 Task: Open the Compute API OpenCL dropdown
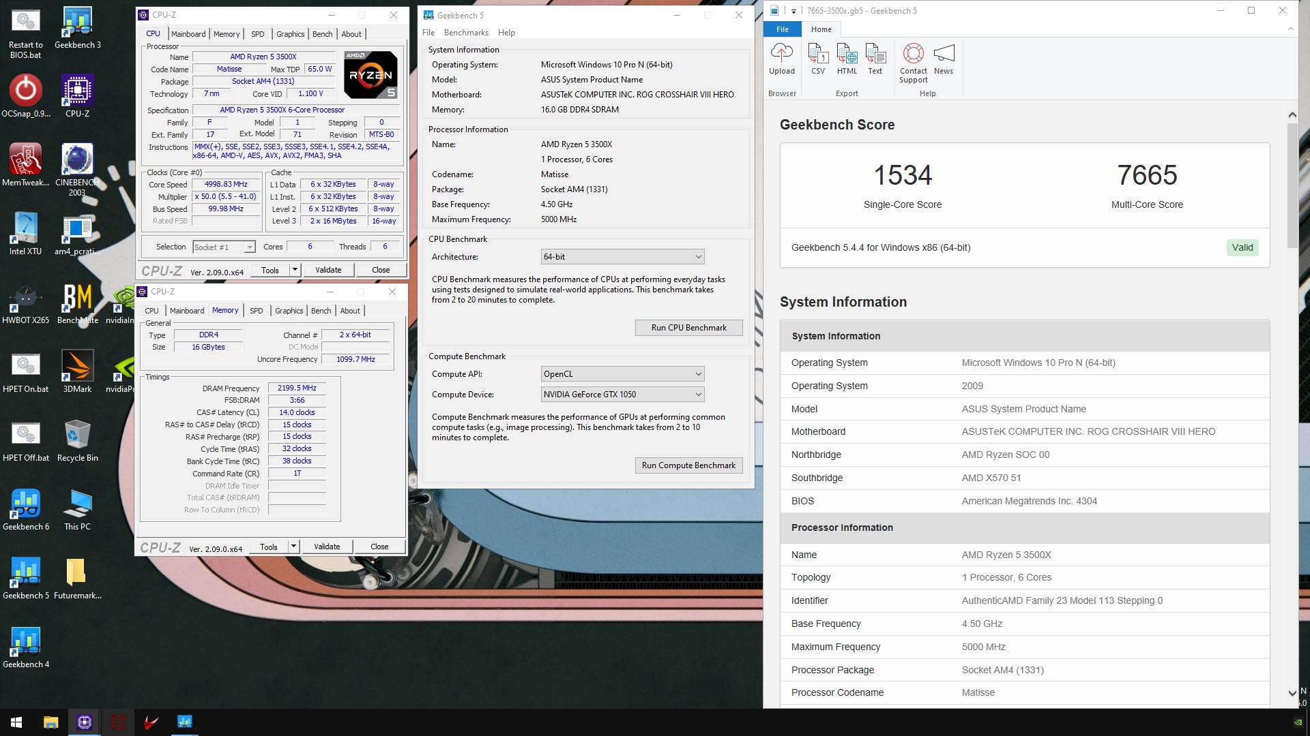pos(622,374)
